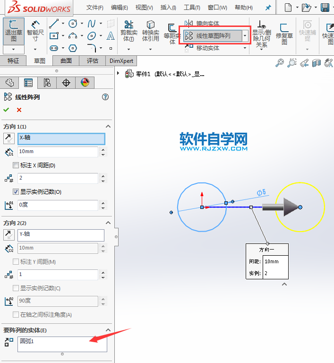
Task: Select the Circle sketch tool
Action: 73,24
